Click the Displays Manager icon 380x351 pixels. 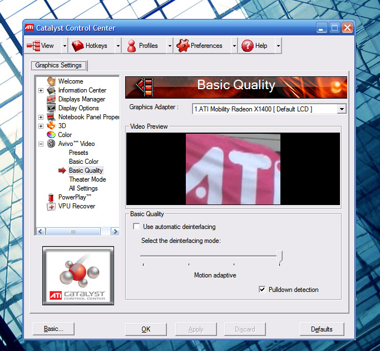point(51,99)
